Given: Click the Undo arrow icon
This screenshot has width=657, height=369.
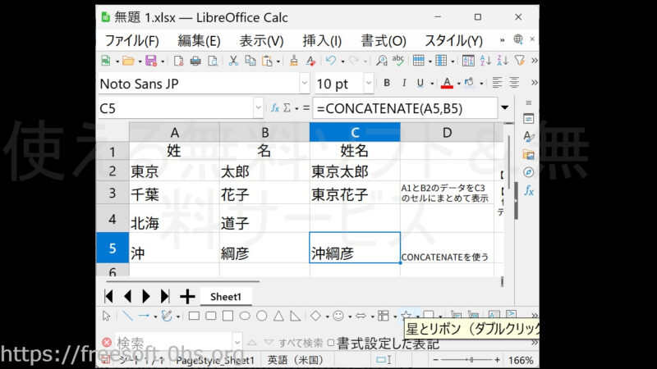Looking at the screenshot, I should pyautogui.click(x=330, y=61).
